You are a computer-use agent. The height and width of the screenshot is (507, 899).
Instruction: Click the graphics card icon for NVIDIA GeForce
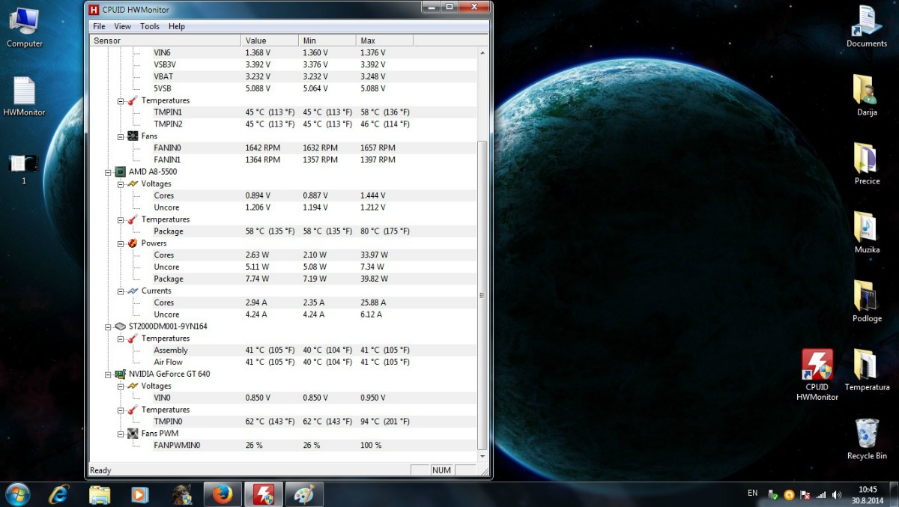(x=120, y=374)
